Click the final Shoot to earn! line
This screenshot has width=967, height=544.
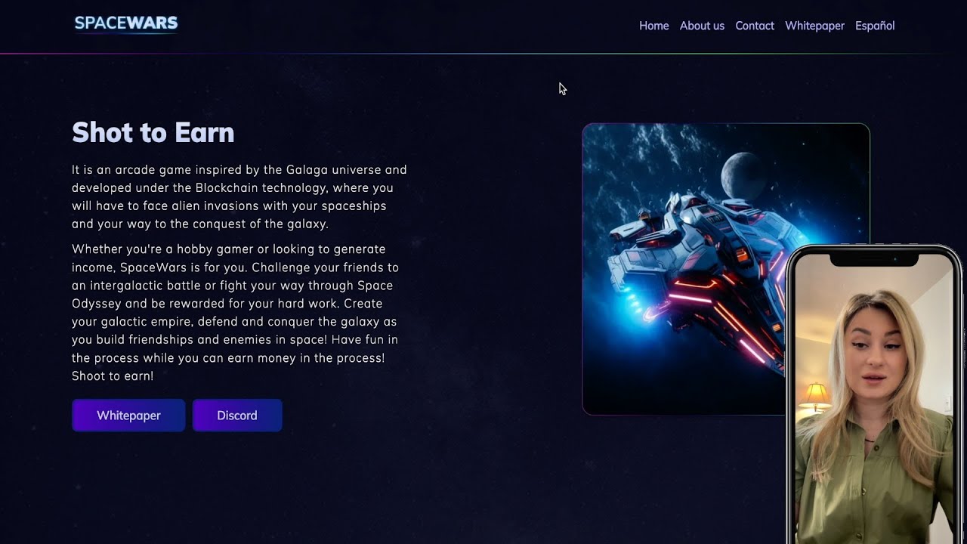(113, 376)
